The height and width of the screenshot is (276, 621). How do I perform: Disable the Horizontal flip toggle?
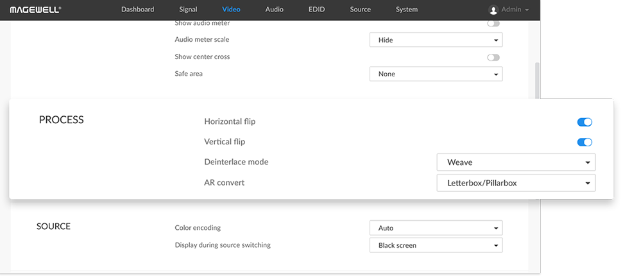[584, 122]
